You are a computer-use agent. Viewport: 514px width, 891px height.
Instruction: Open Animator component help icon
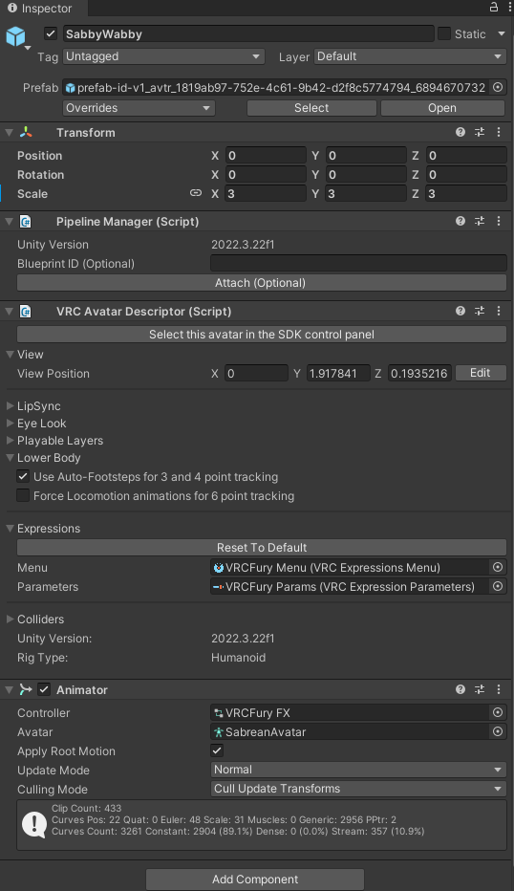(x=460, y=689)
